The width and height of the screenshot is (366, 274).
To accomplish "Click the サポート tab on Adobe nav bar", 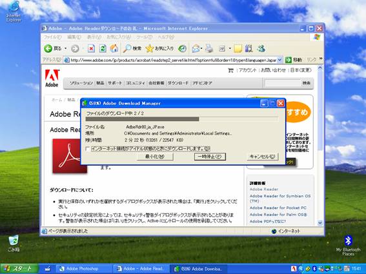I will pyautogui.click(x=115, y=83).
